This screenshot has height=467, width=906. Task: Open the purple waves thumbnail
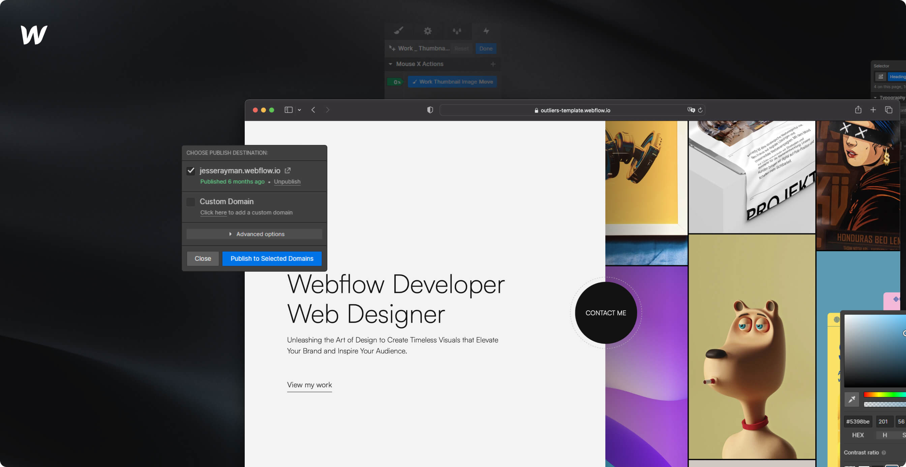click(646, 367)
